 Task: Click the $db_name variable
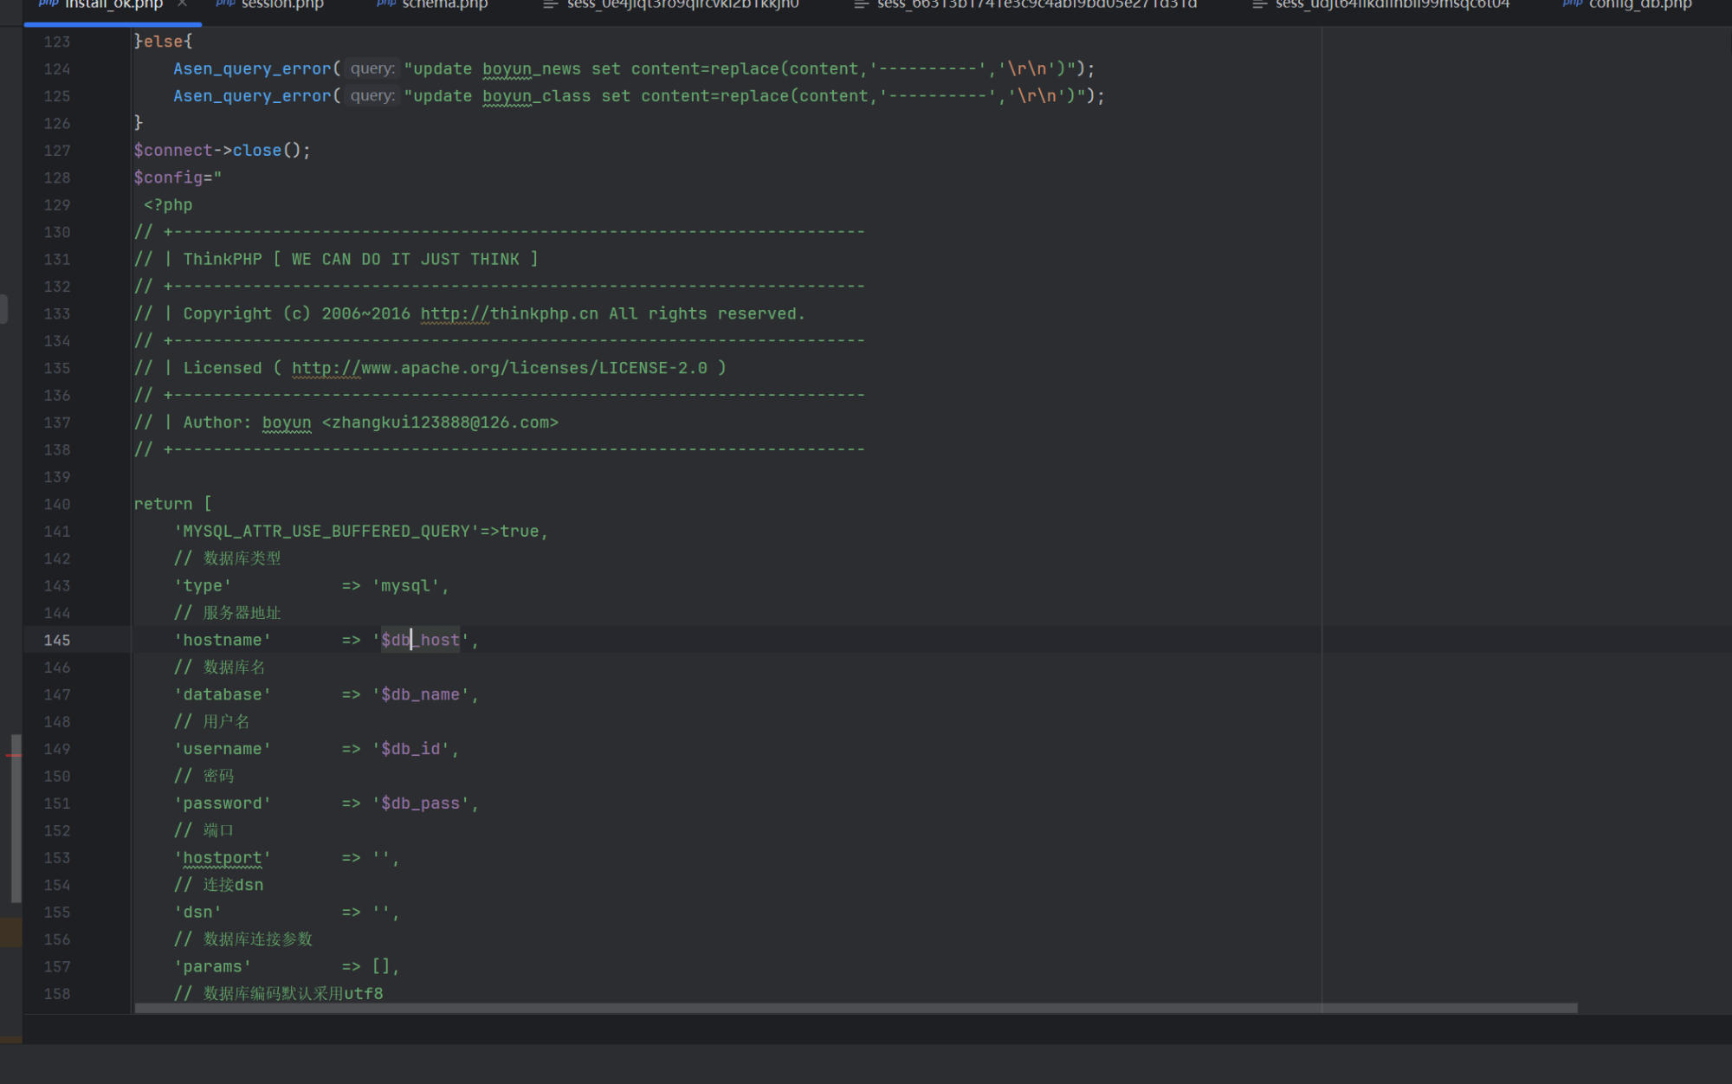click(421, 694)
